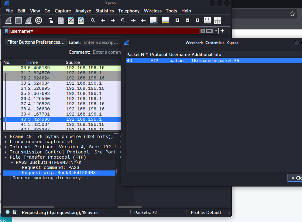
Task: Click the stop capture square icon
Action: pos(19,20)
